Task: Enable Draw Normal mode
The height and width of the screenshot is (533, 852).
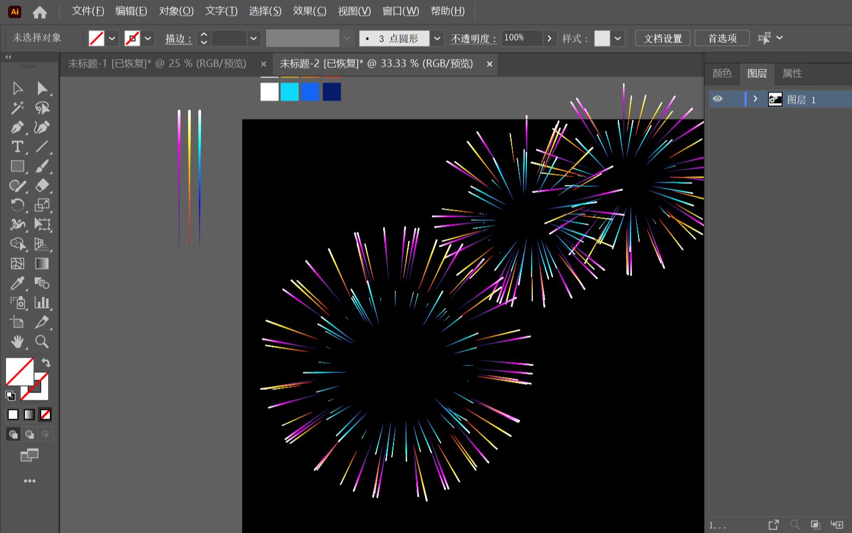Action: coord(13,434)
